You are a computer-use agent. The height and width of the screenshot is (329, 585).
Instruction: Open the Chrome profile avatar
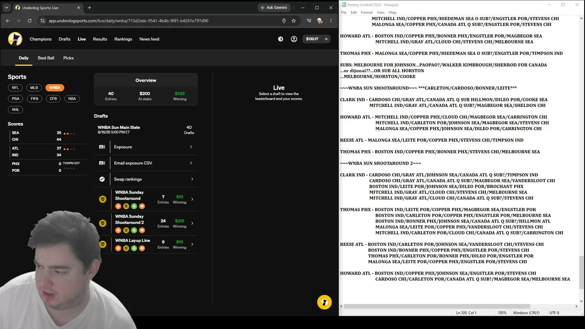coord(320,21)
